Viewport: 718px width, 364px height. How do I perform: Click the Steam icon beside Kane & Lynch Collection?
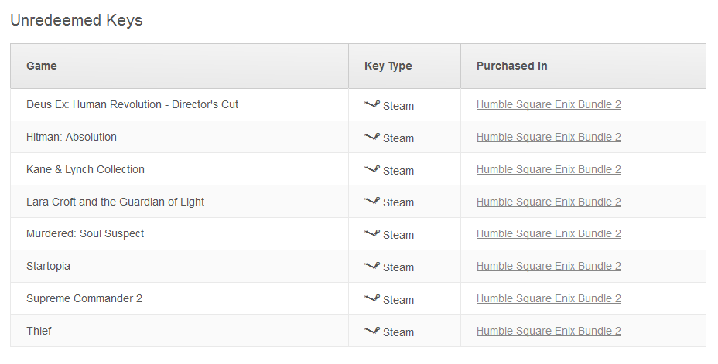[372, 169]
